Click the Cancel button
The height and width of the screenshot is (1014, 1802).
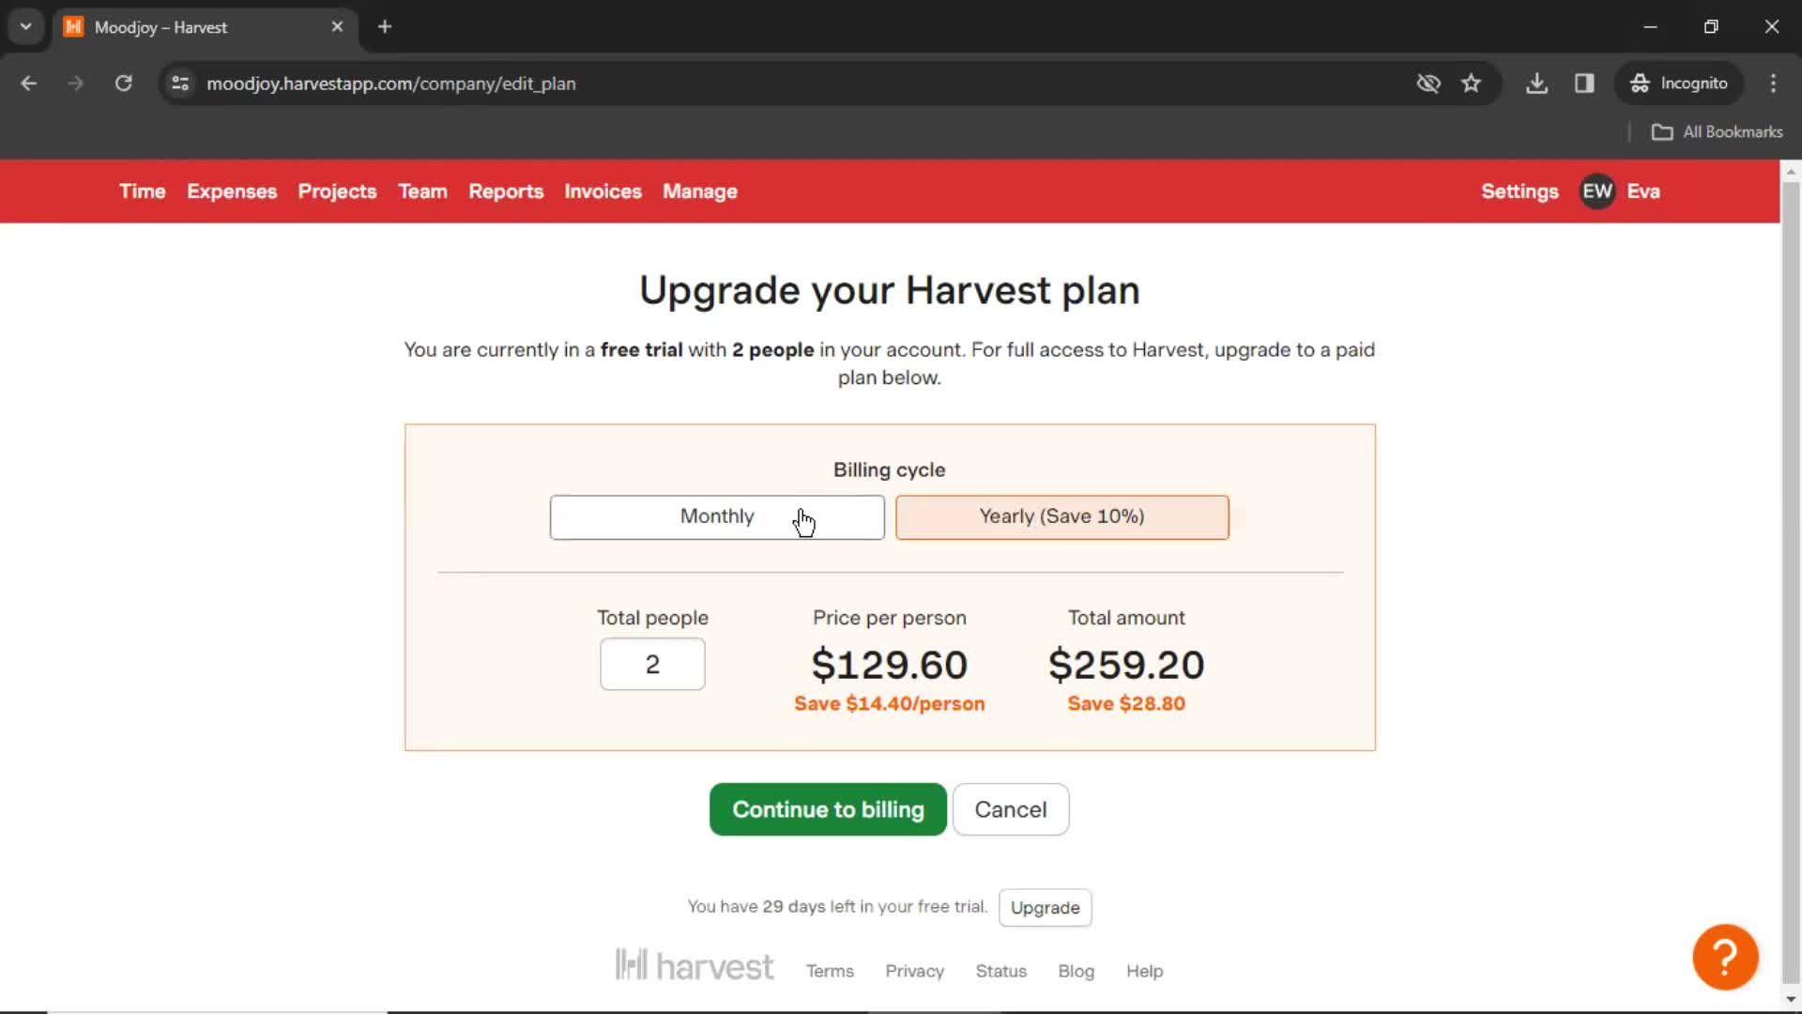click(x=1011, y=808)
